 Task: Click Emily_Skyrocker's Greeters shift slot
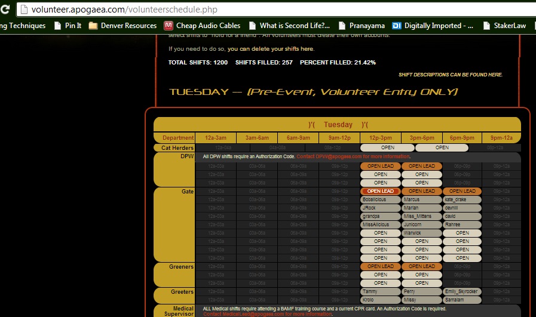click(x=462, y=291)
